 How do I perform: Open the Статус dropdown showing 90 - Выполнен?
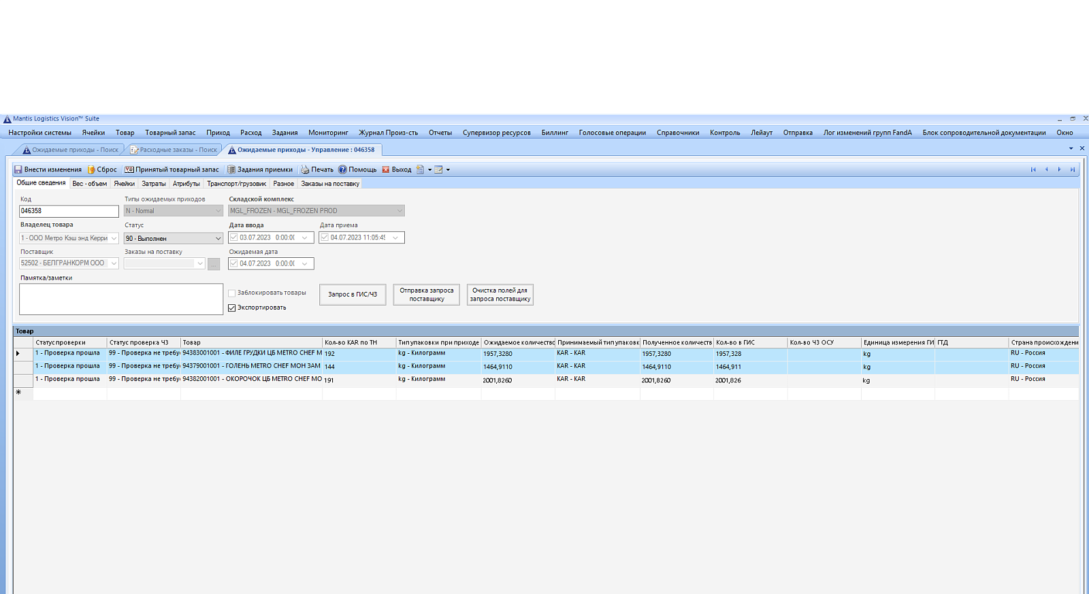[218, 238]
